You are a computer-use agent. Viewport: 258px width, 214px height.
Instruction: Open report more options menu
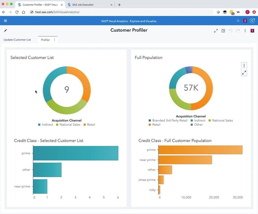click(x=245, y=31)
